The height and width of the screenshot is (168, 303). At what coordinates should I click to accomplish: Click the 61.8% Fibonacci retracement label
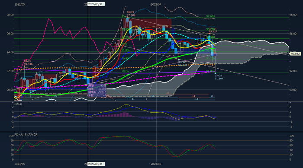pos(125,50)
